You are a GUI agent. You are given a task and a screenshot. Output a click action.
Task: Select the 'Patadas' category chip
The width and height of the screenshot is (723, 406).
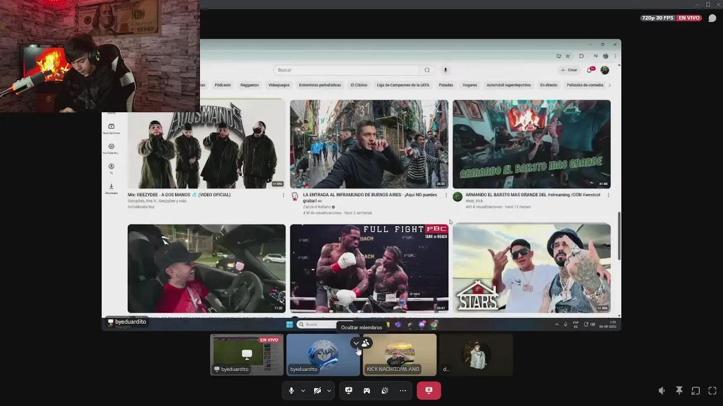click(x=446, y=85)
